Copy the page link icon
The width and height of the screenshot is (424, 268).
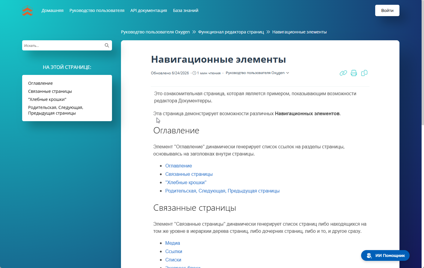point(343,73)
